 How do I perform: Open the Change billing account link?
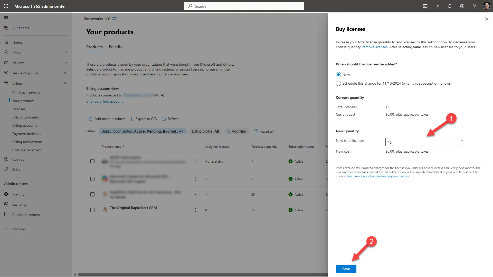click(x=104, y=101)
